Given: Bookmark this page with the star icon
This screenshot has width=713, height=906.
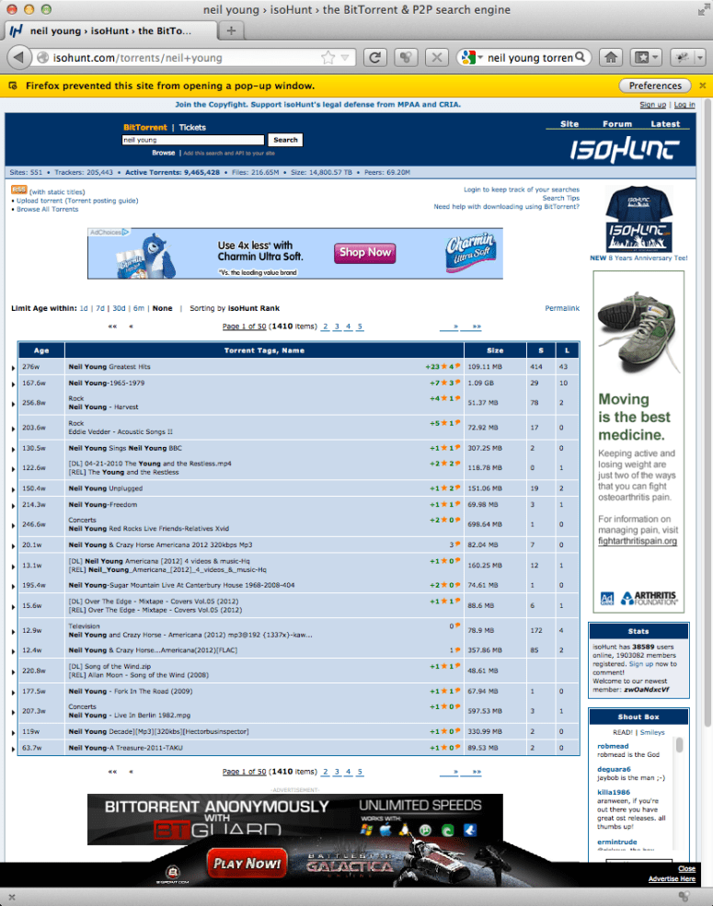Looking at the screenshot, I should (x=328, y=58).
